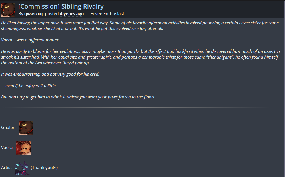Open the Vaera character avatar icon
This screenshot has width=285, height=177.
pos(23,148)
